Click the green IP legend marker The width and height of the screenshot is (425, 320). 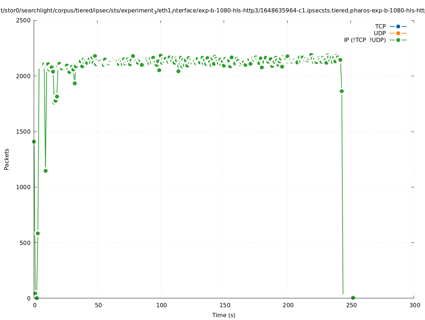click(398, 40)
